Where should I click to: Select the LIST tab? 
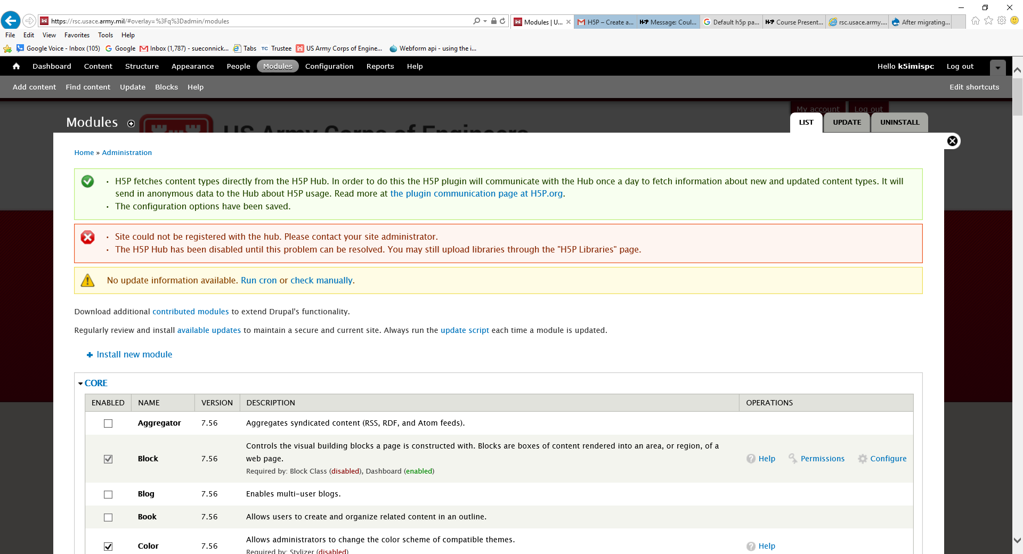click(x=806, y=123)
